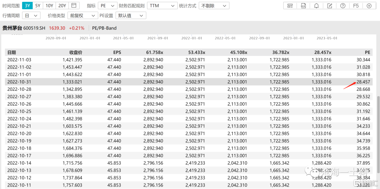
Task: Open the TTM financial matching dropdown
Action: (x=162, y=6)
